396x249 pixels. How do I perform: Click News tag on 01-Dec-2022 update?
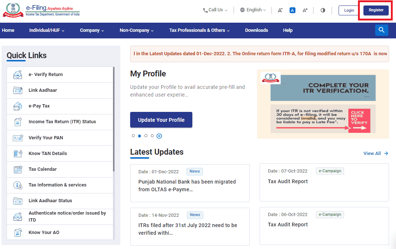pos(195,171)
